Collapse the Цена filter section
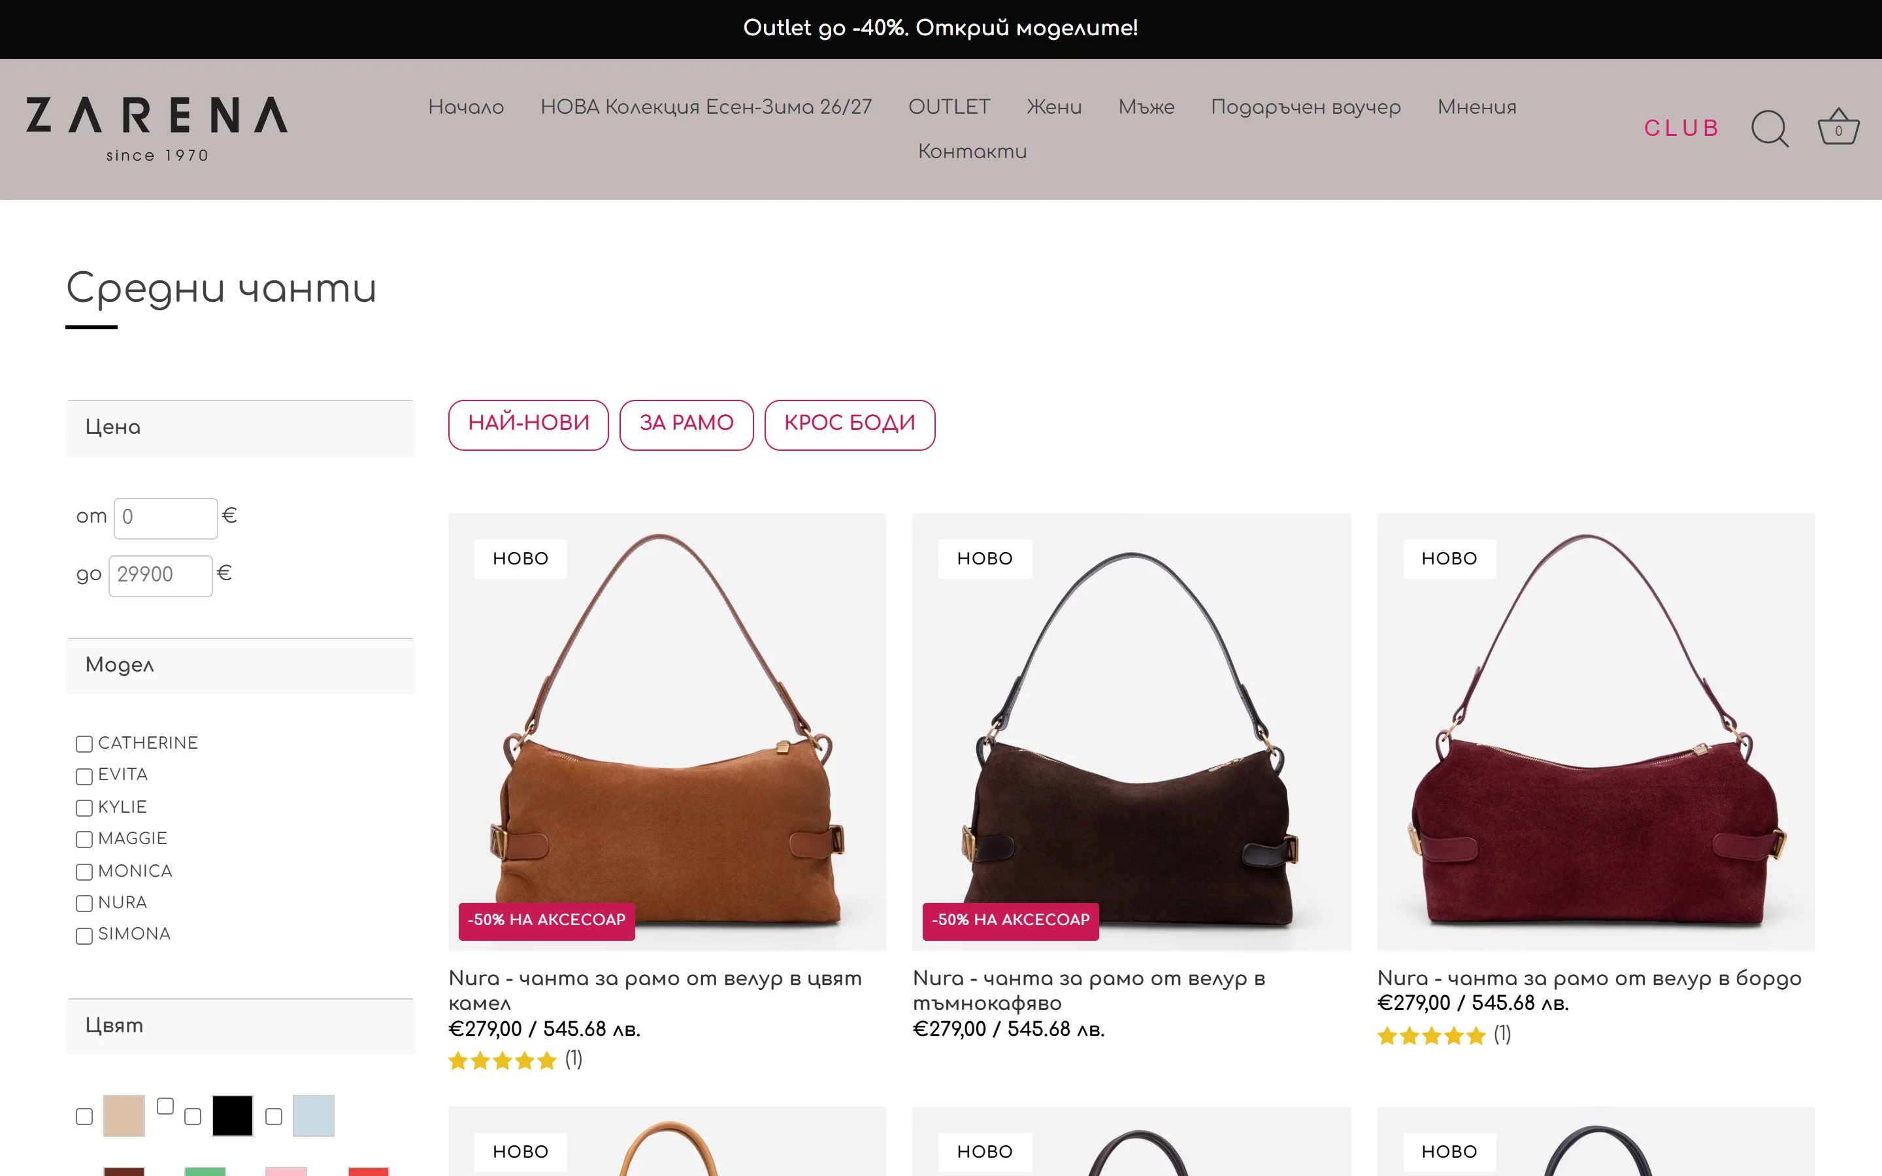Screen dimensions: 1882x1176 click(x=240, y=428)
